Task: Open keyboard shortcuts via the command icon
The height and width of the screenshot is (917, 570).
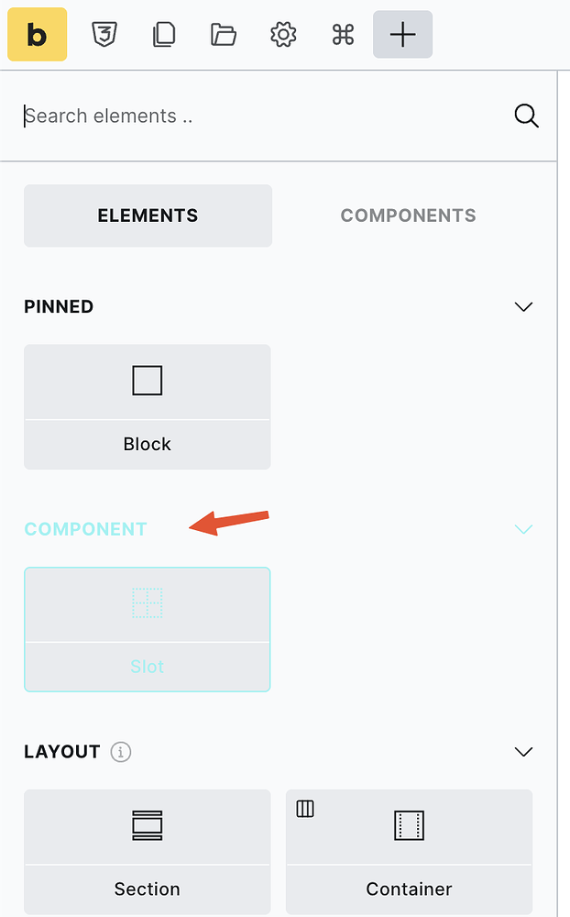Action: click(x=343, y=34)
